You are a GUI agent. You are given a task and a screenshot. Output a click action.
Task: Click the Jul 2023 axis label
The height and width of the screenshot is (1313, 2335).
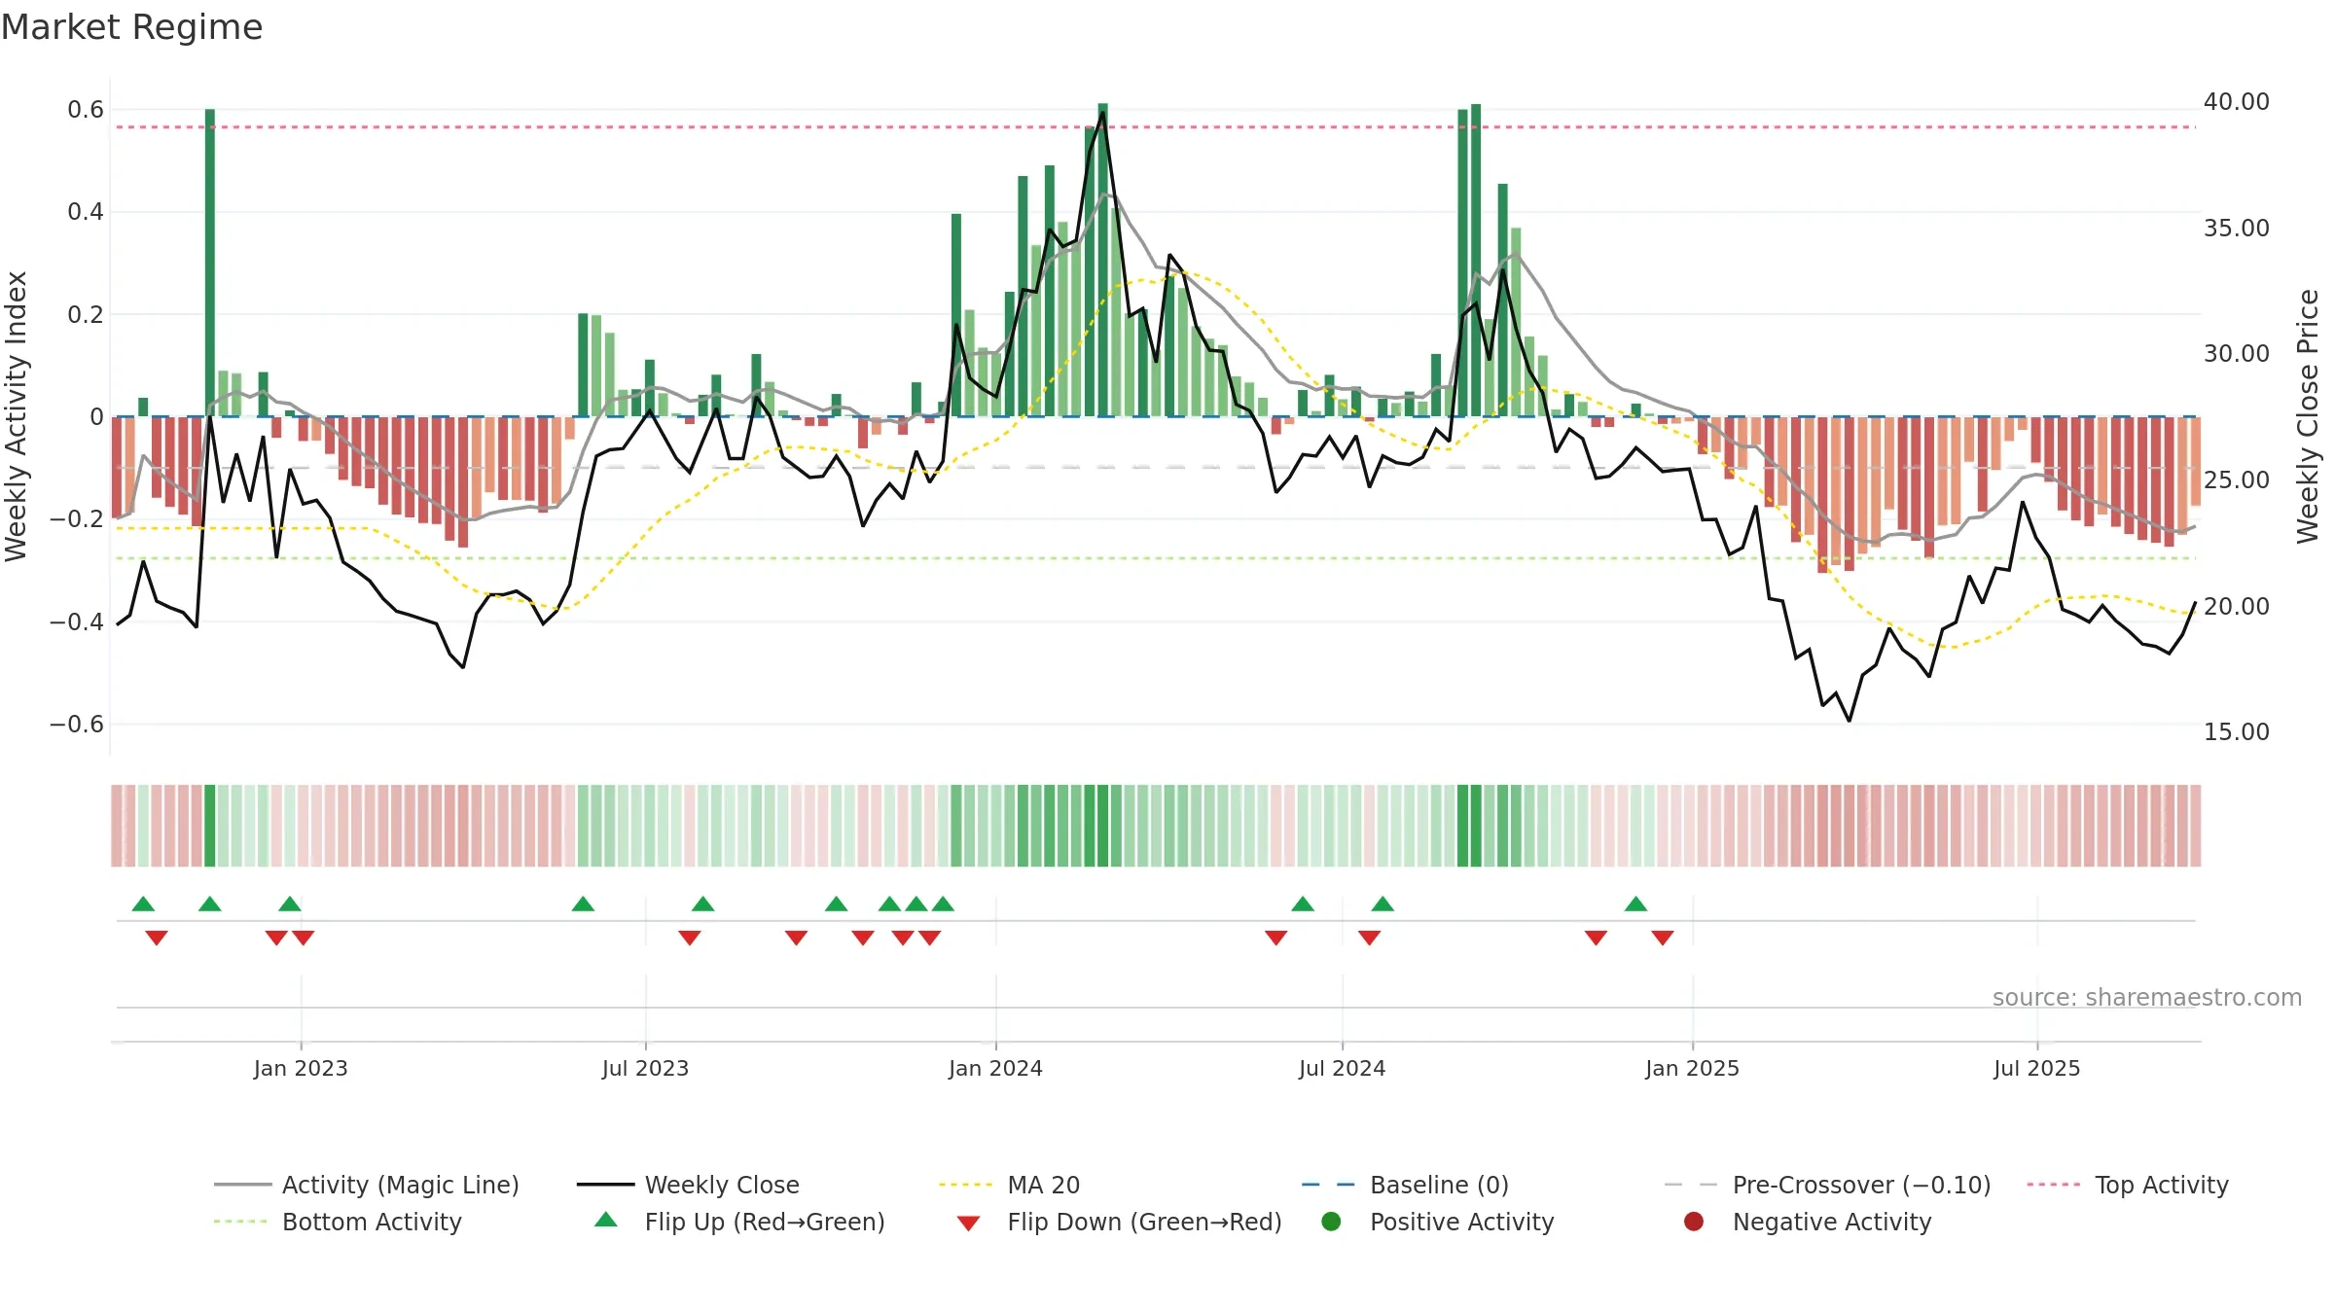click(645, 1068)
